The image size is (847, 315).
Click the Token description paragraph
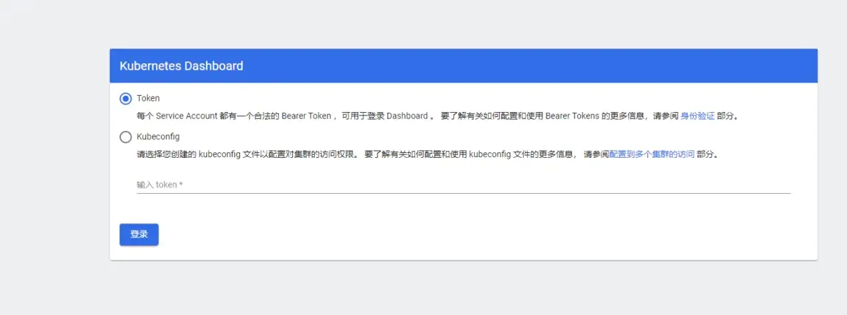pyautogui.click(x=437, y=116)
